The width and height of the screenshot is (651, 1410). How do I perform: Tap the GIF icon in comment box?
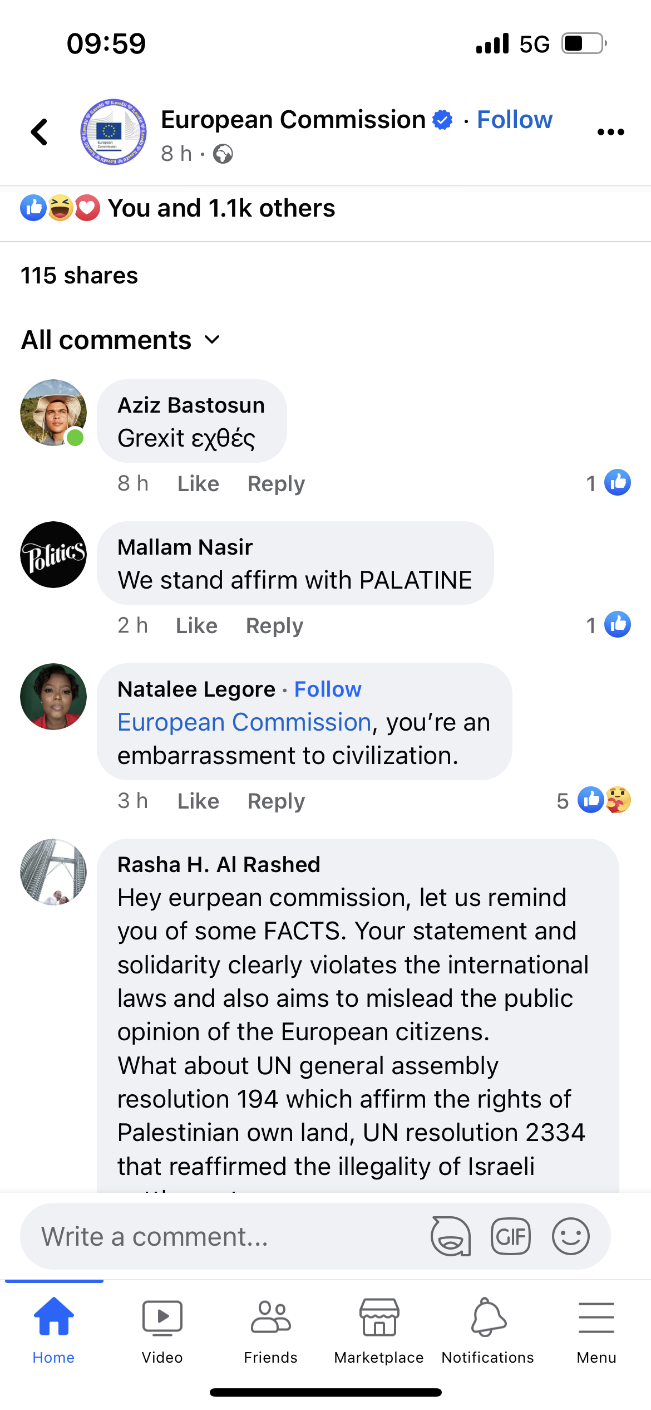pyautogui.click(x=510, y=1237)
